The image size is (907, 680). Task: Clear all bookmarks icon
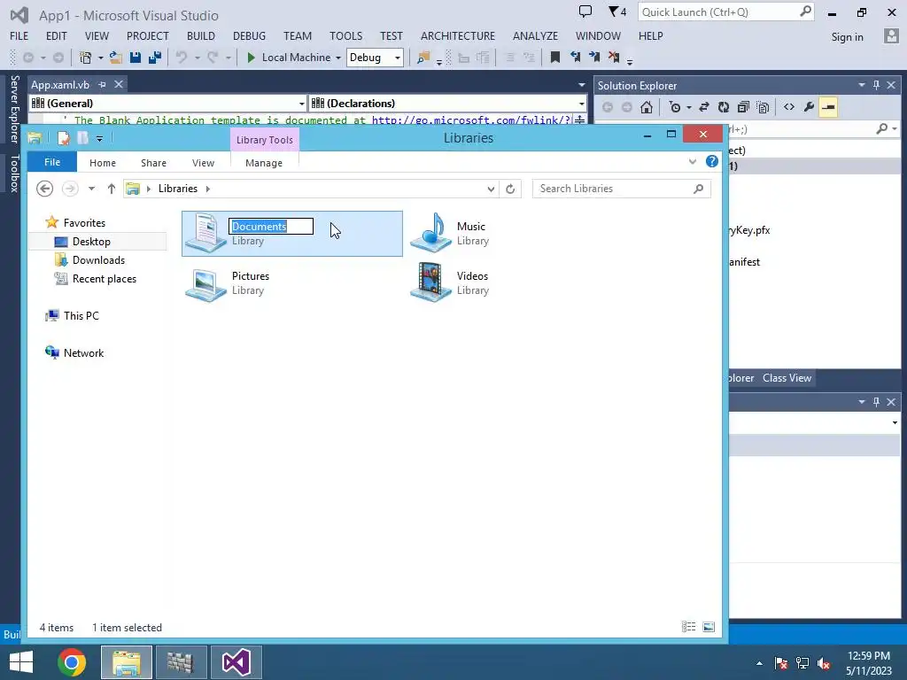pyautogui.click(x=614, y=58)
